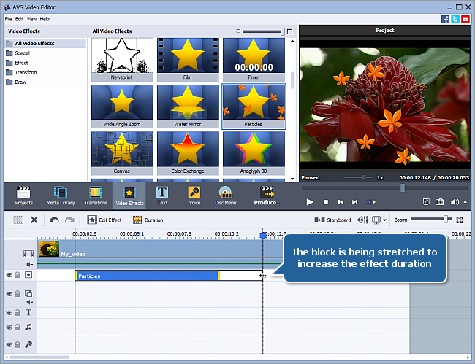Lock the video effects track
This screenshot has height=364, width=475.
[x=18, y=274]
